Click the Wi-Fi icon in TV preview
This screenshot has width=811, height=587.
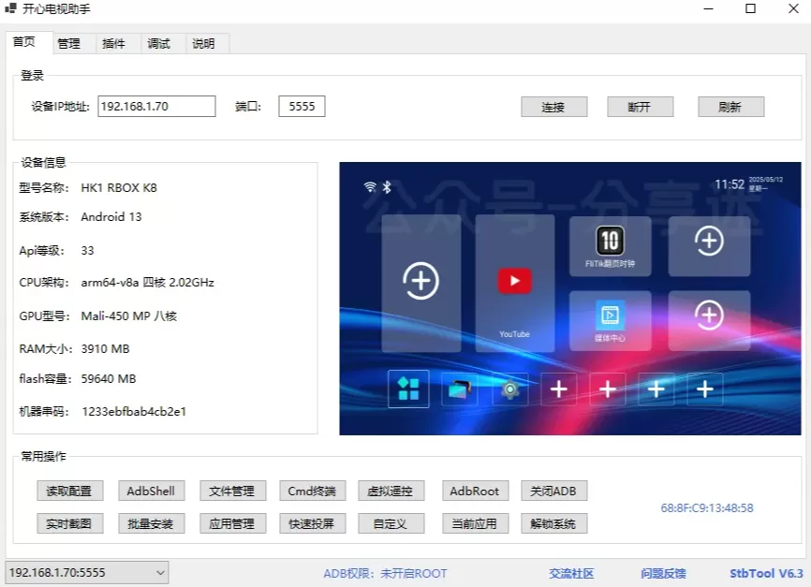371,186
